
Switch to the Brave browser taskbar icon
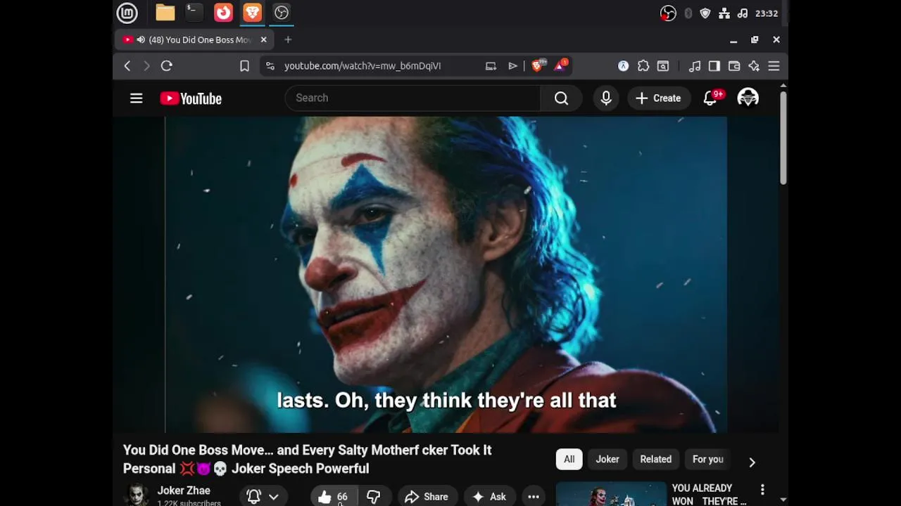pyautogui.click(x=252, y=13)
